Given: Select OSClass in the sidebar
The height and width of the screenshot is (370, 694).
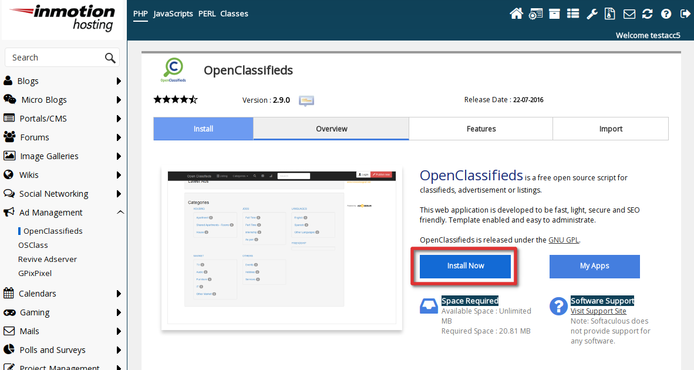Looking at the screenshot, I should 33,245.
